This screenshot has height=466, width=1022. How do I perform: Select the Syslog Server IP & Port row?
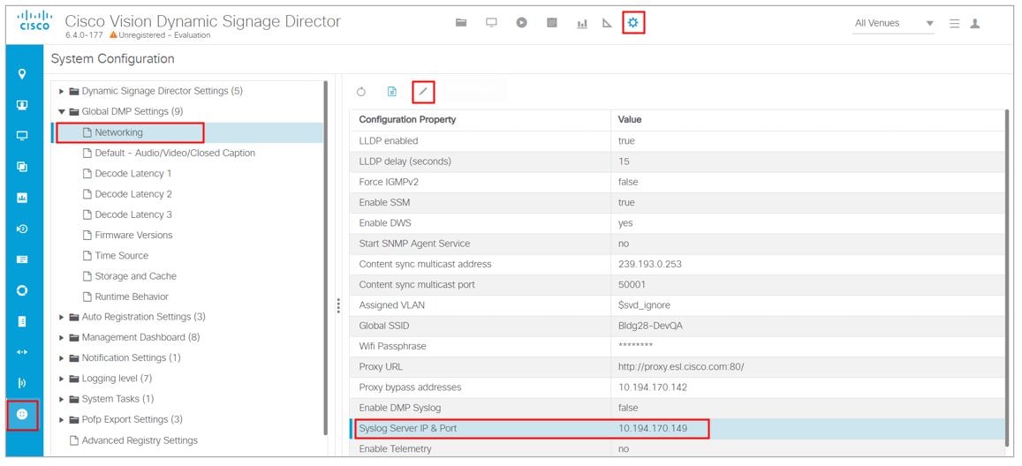tap(678, 429)
